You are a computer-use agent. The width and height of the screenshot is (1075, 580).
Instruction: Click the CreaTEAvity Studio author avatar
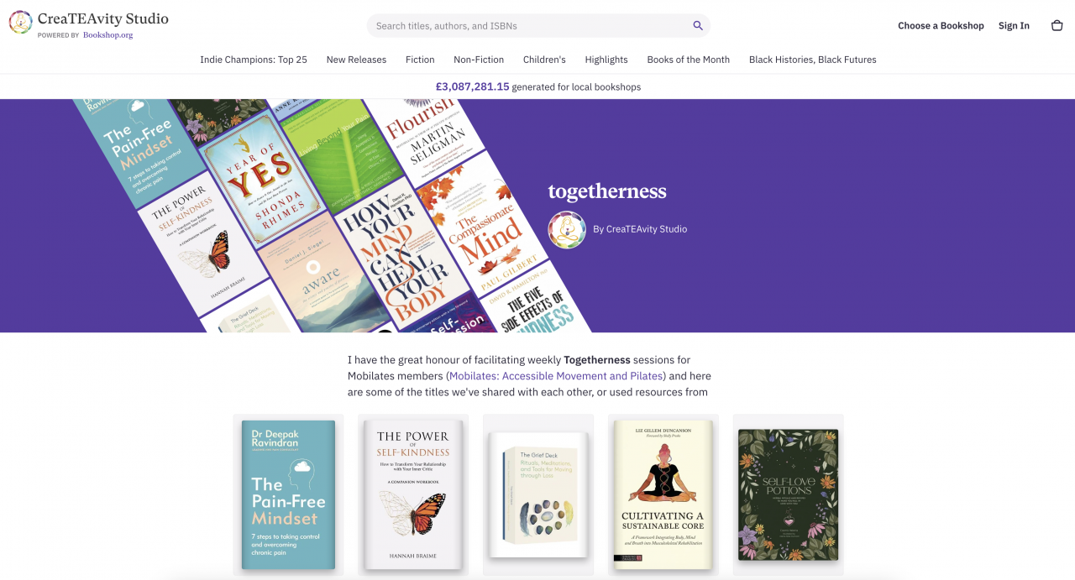(567, 229)
